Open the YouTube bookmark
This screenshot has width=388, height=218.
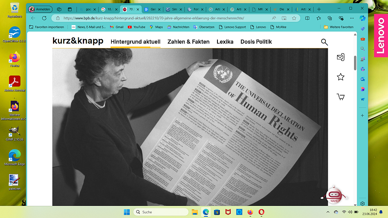[x=136, y=27]
